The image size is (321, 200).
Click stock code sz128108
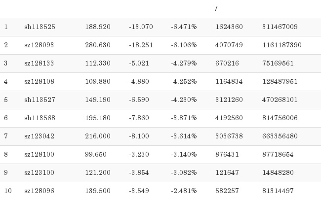tap(39, 82)
